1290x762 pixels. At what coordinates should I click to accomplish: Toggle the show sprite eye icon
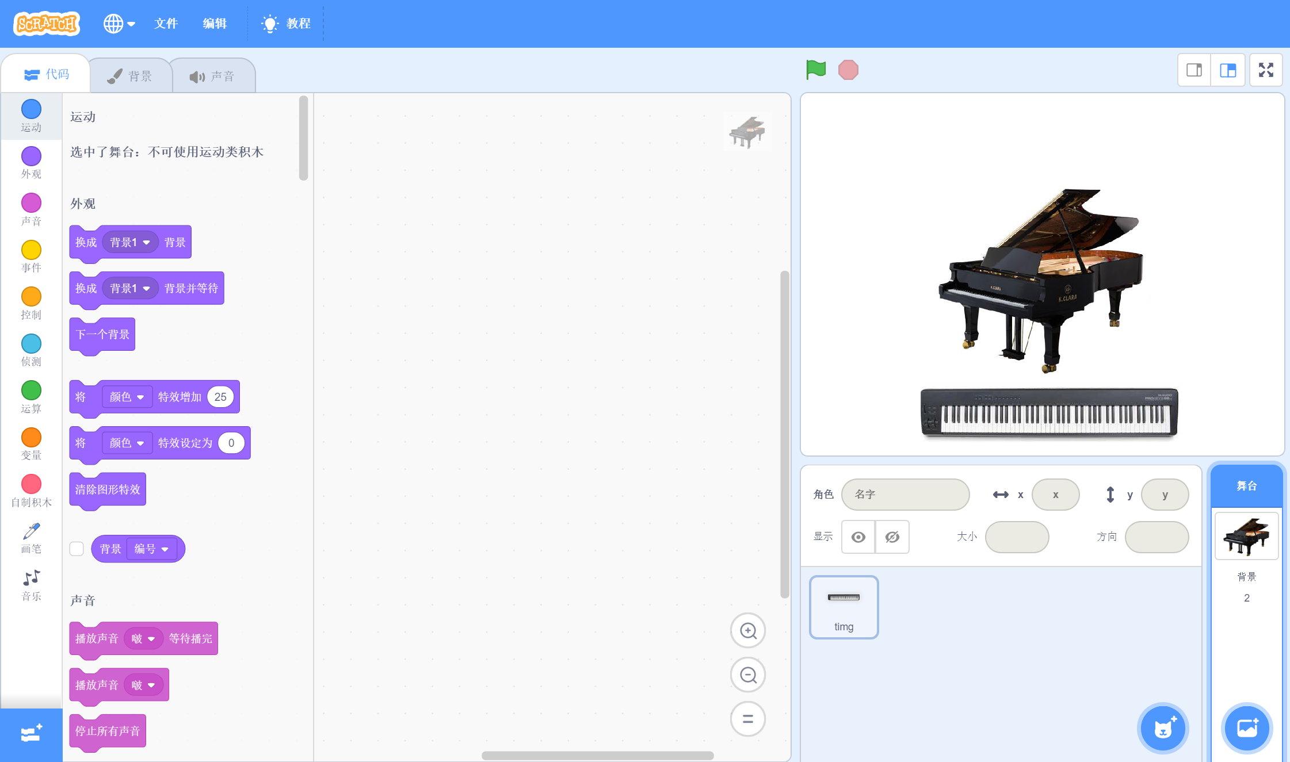(858, 537)
